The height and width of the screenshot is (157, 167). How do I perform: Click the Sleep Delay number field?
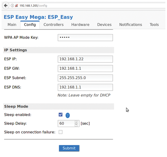click(68, 123)
